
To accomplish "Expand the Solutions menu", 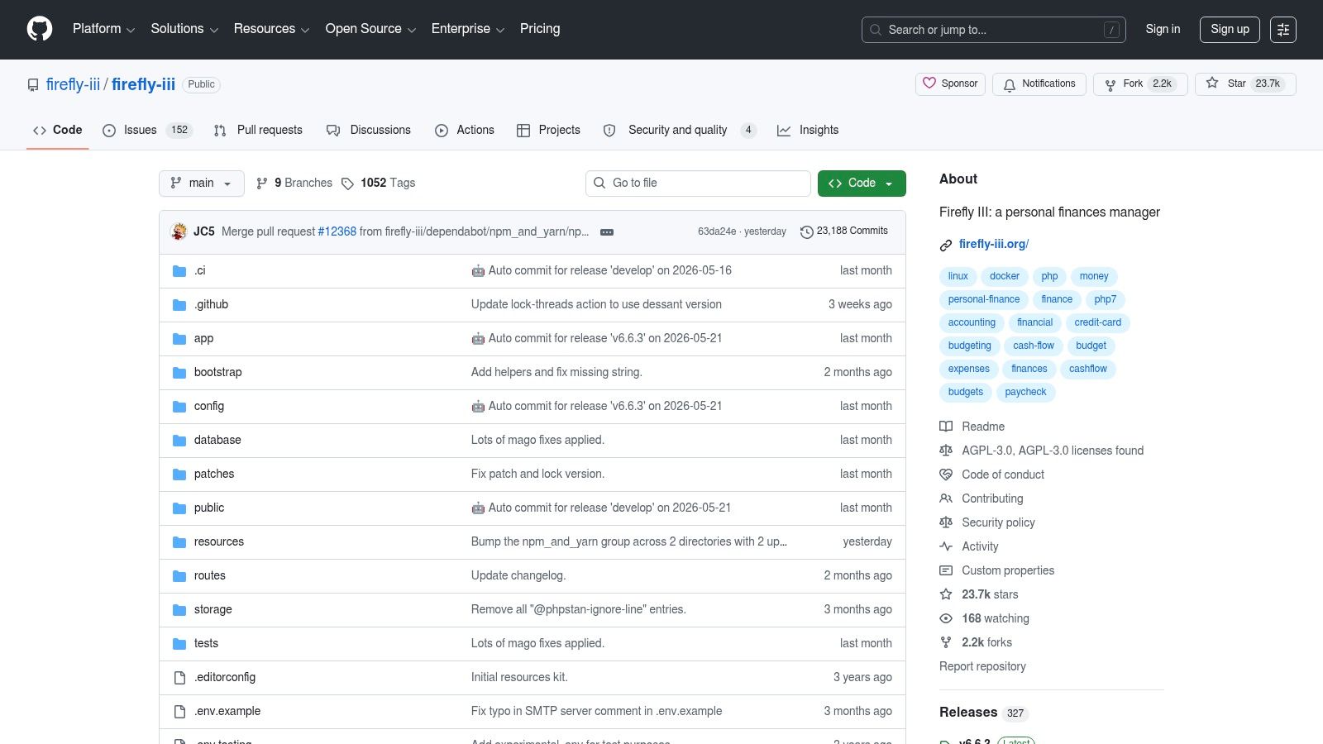I will 184,29.
